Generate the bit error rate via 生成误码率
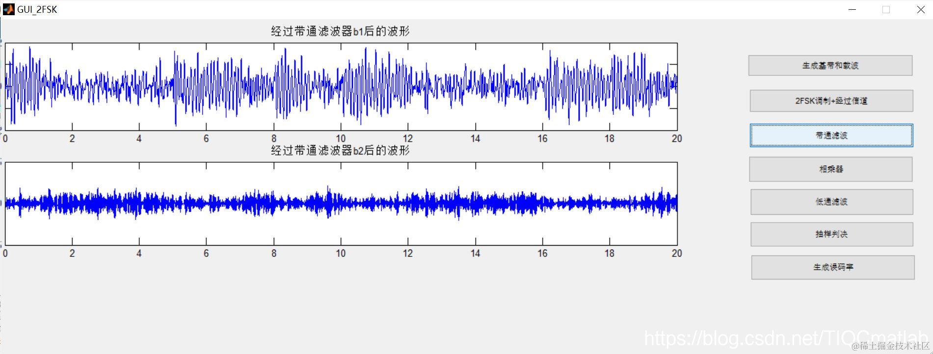The height and width of the screenshot is (354, 933). pyautogui.click(x=833, y=267)
